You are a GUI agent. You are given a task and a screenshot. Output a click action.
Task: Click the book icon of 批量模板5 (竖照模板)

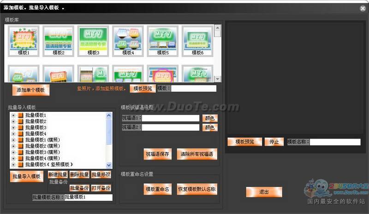(x=21, y=164)
